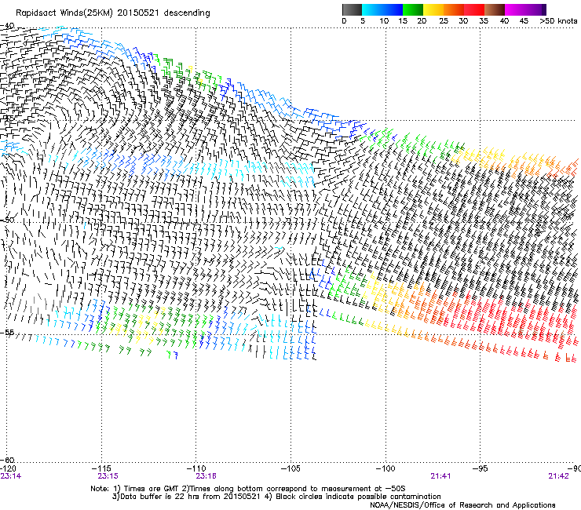Click the purple '23:16' time label
The image size is (581, 510).
[206, 476]
